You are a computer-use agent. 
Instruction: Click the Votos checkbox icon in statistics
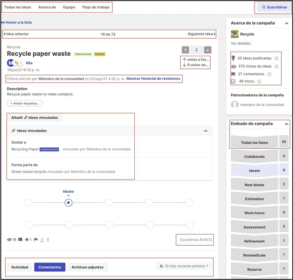click(x=233, y=81)
